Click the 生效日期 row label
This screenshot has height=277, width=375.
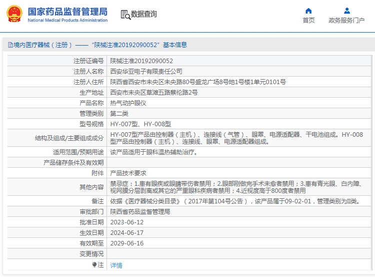[x=91, y=233]
